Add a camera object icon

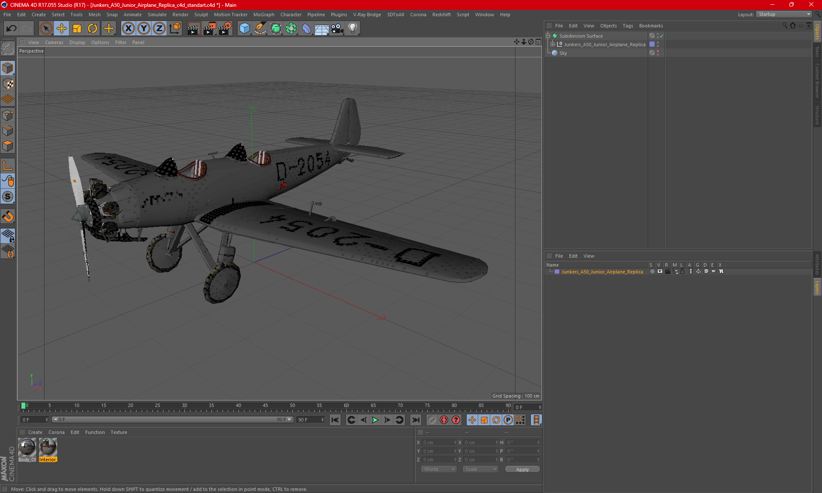click(337, 29)
